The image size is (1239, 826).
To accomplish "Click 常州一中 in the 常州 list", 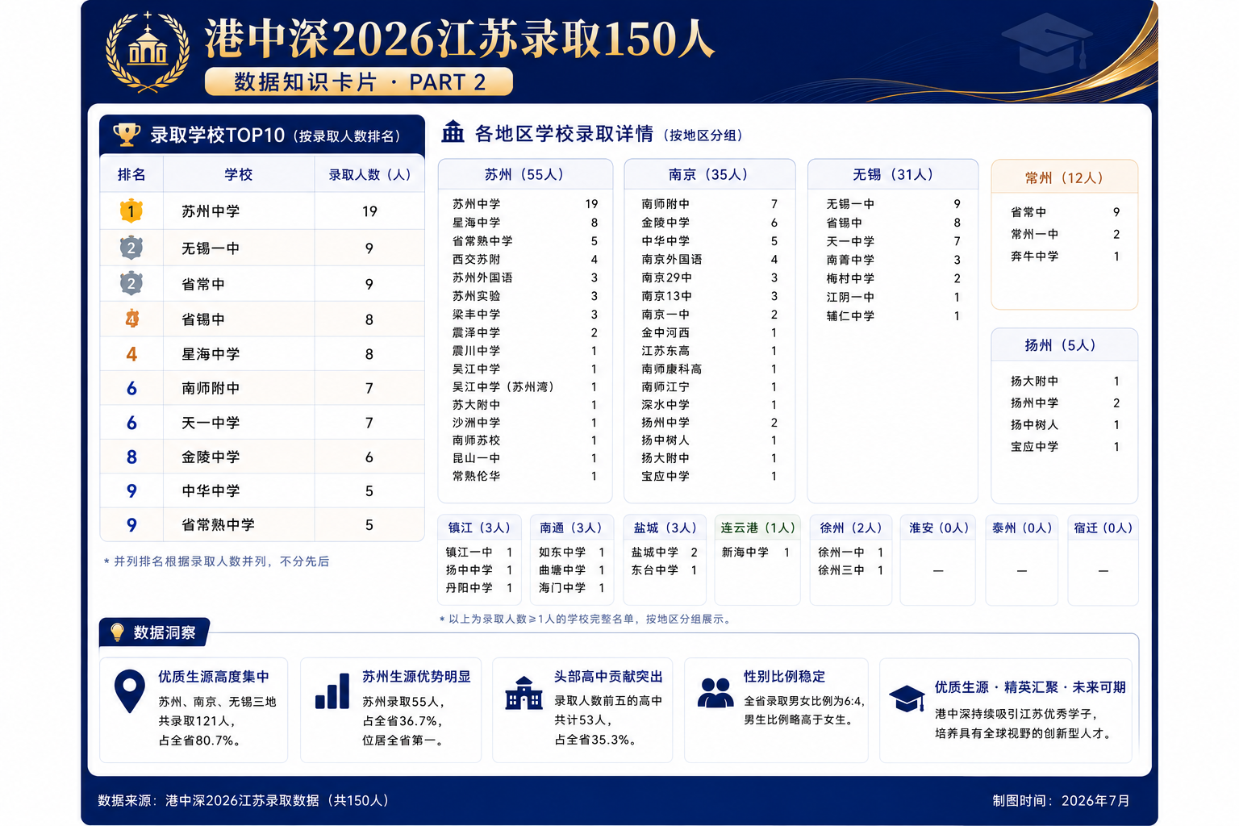I will pos(1035,234).
